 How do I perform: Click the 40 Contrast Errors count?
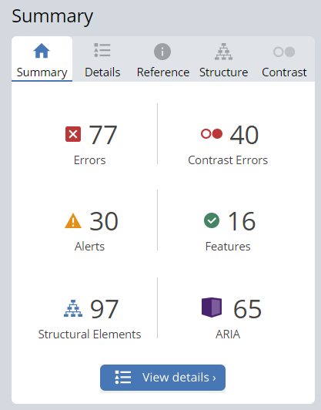pos(244,135)
